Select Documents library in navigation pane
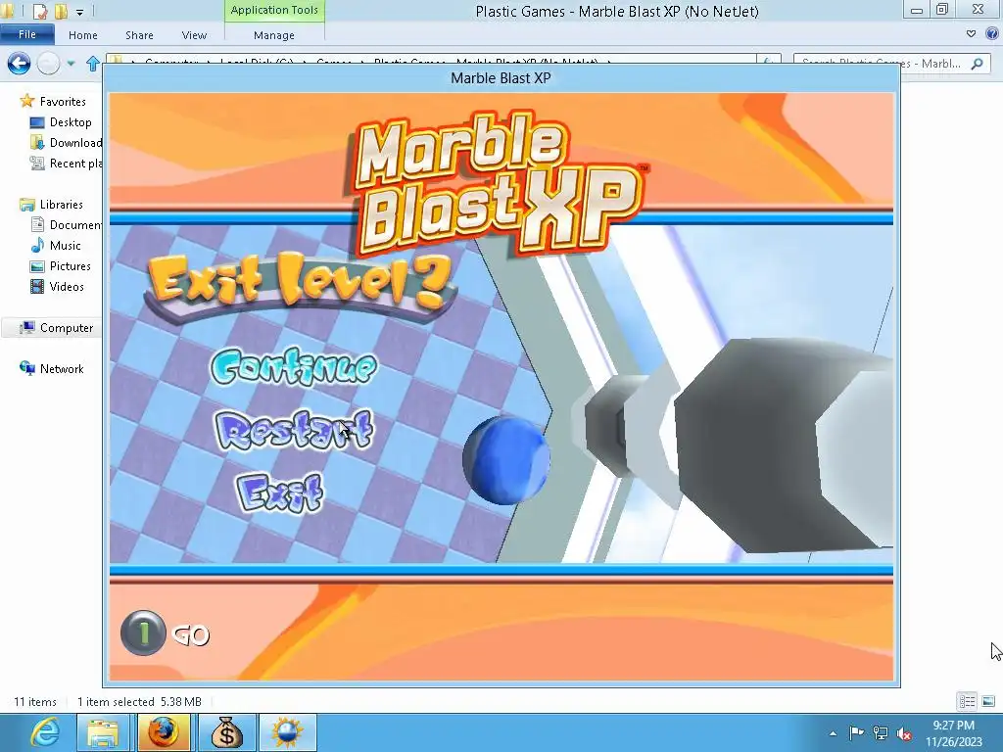1003x752 pixels. pyautogui.click(x=75, y=225)
